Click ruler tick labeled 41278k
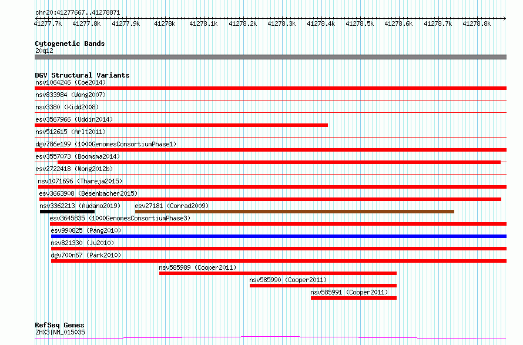Screen dimensions: 523x345 point(165,24)
